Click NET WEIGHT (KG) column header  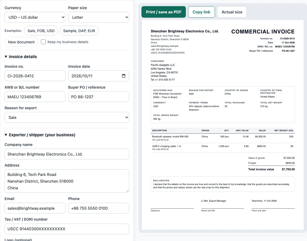[x=284, y=130]
